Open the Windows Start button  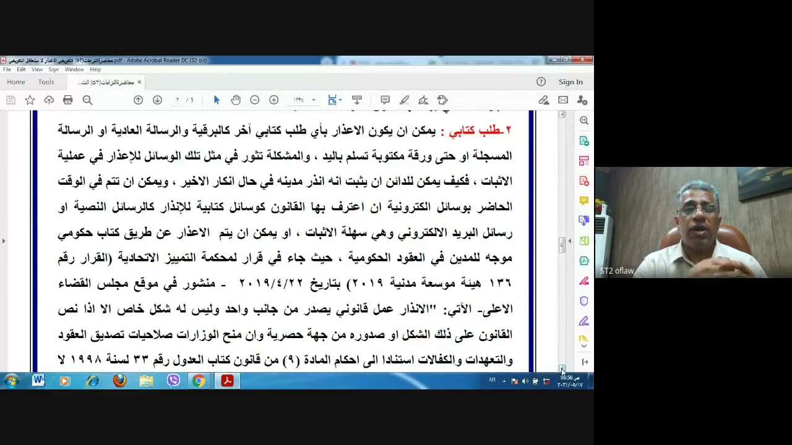coord(11,381)
